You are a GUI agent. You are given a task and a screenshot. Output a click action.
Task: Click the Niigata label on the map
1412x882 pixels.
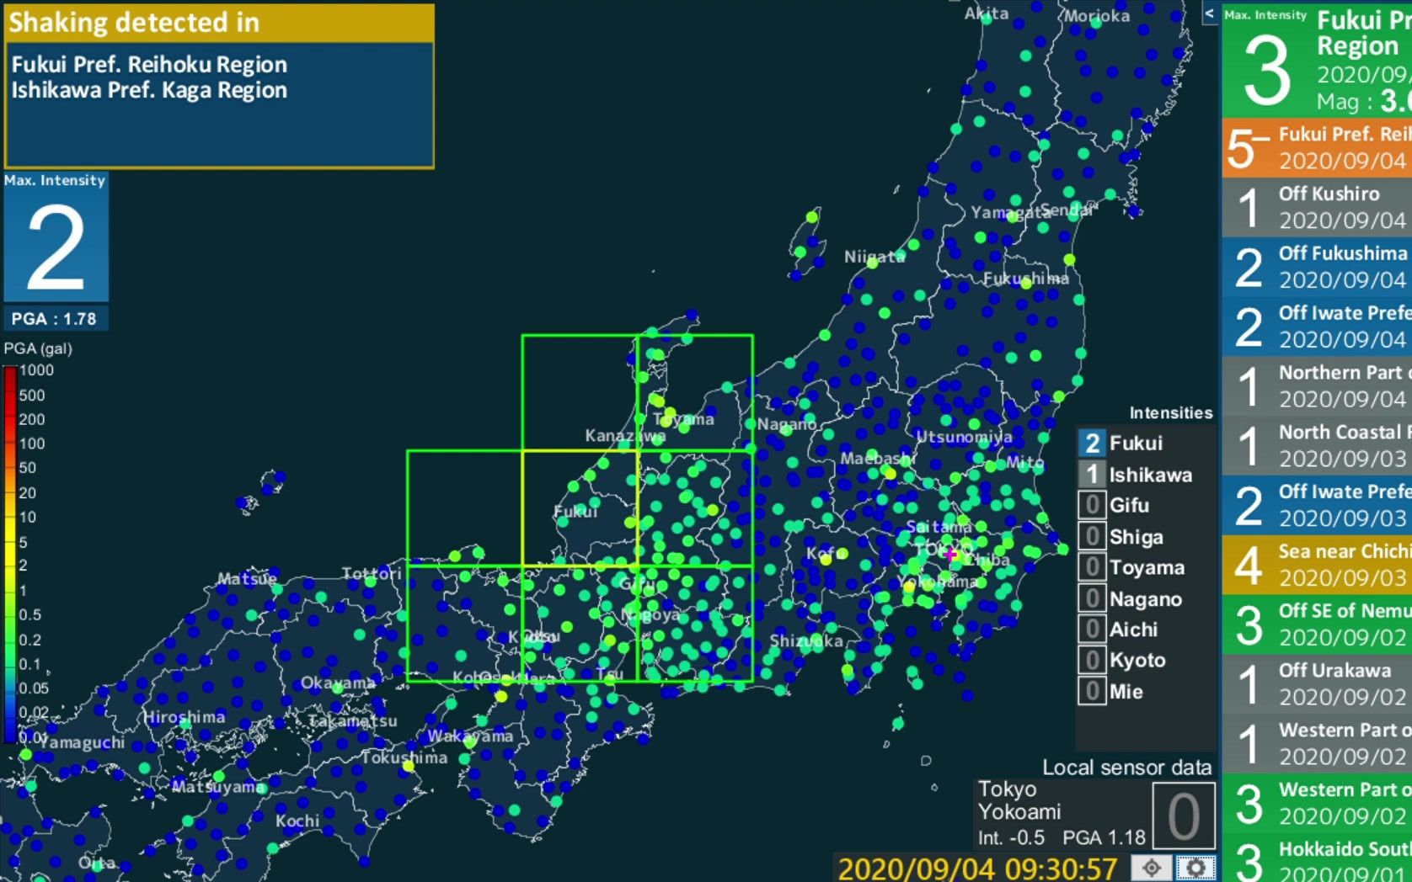click(874, 257)
